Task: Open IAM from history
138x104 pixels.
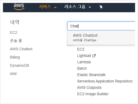Action: click(x=13, y=74)
